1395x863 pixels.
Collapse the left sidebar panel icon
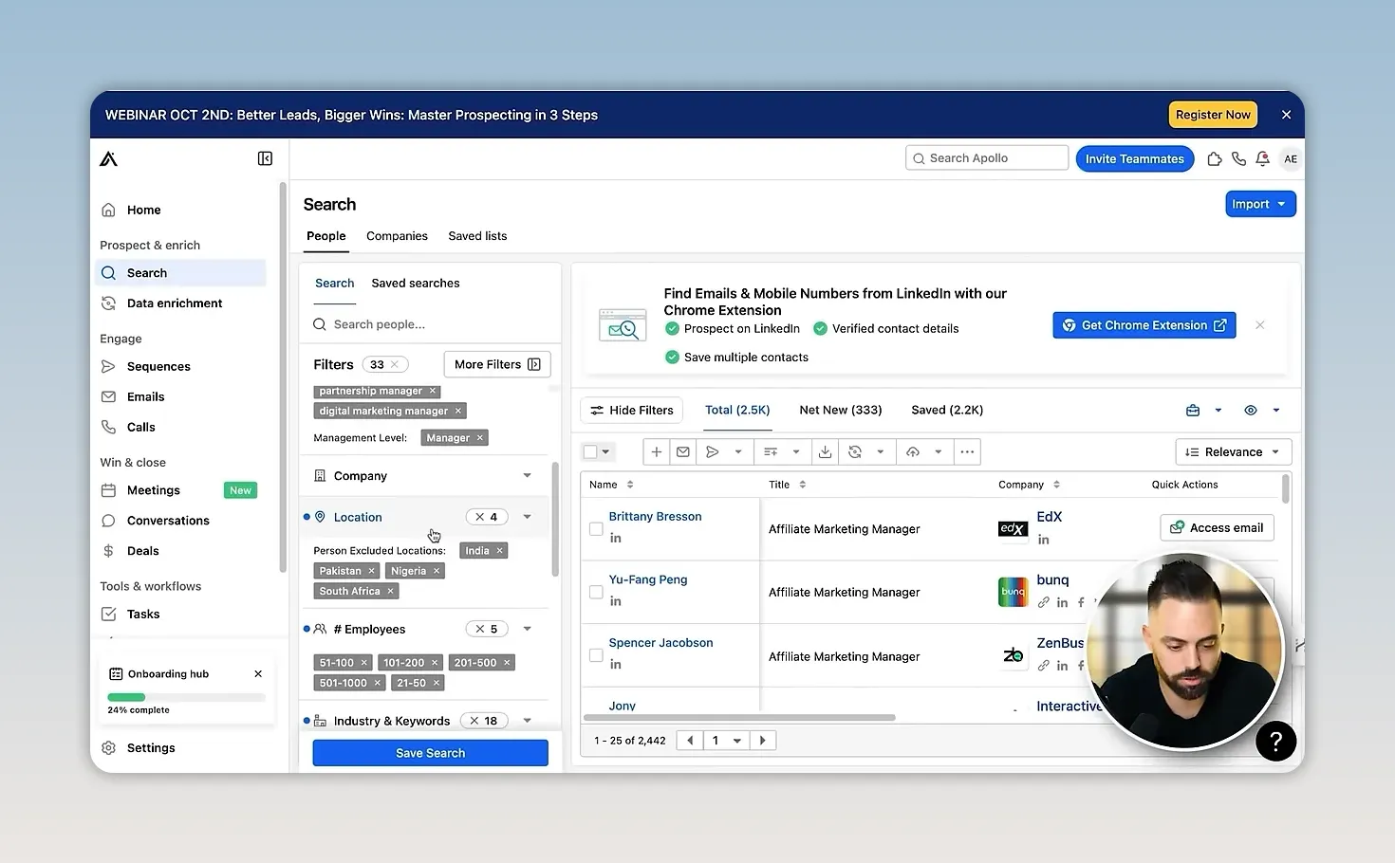265,158
